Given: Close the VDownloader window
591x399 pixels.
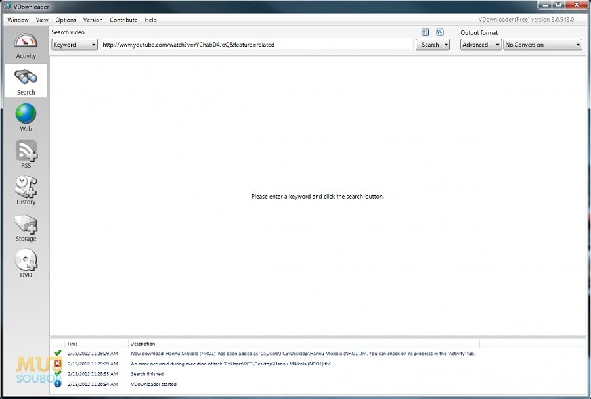Looking at the screenshot, I should [x=577, y=5].
